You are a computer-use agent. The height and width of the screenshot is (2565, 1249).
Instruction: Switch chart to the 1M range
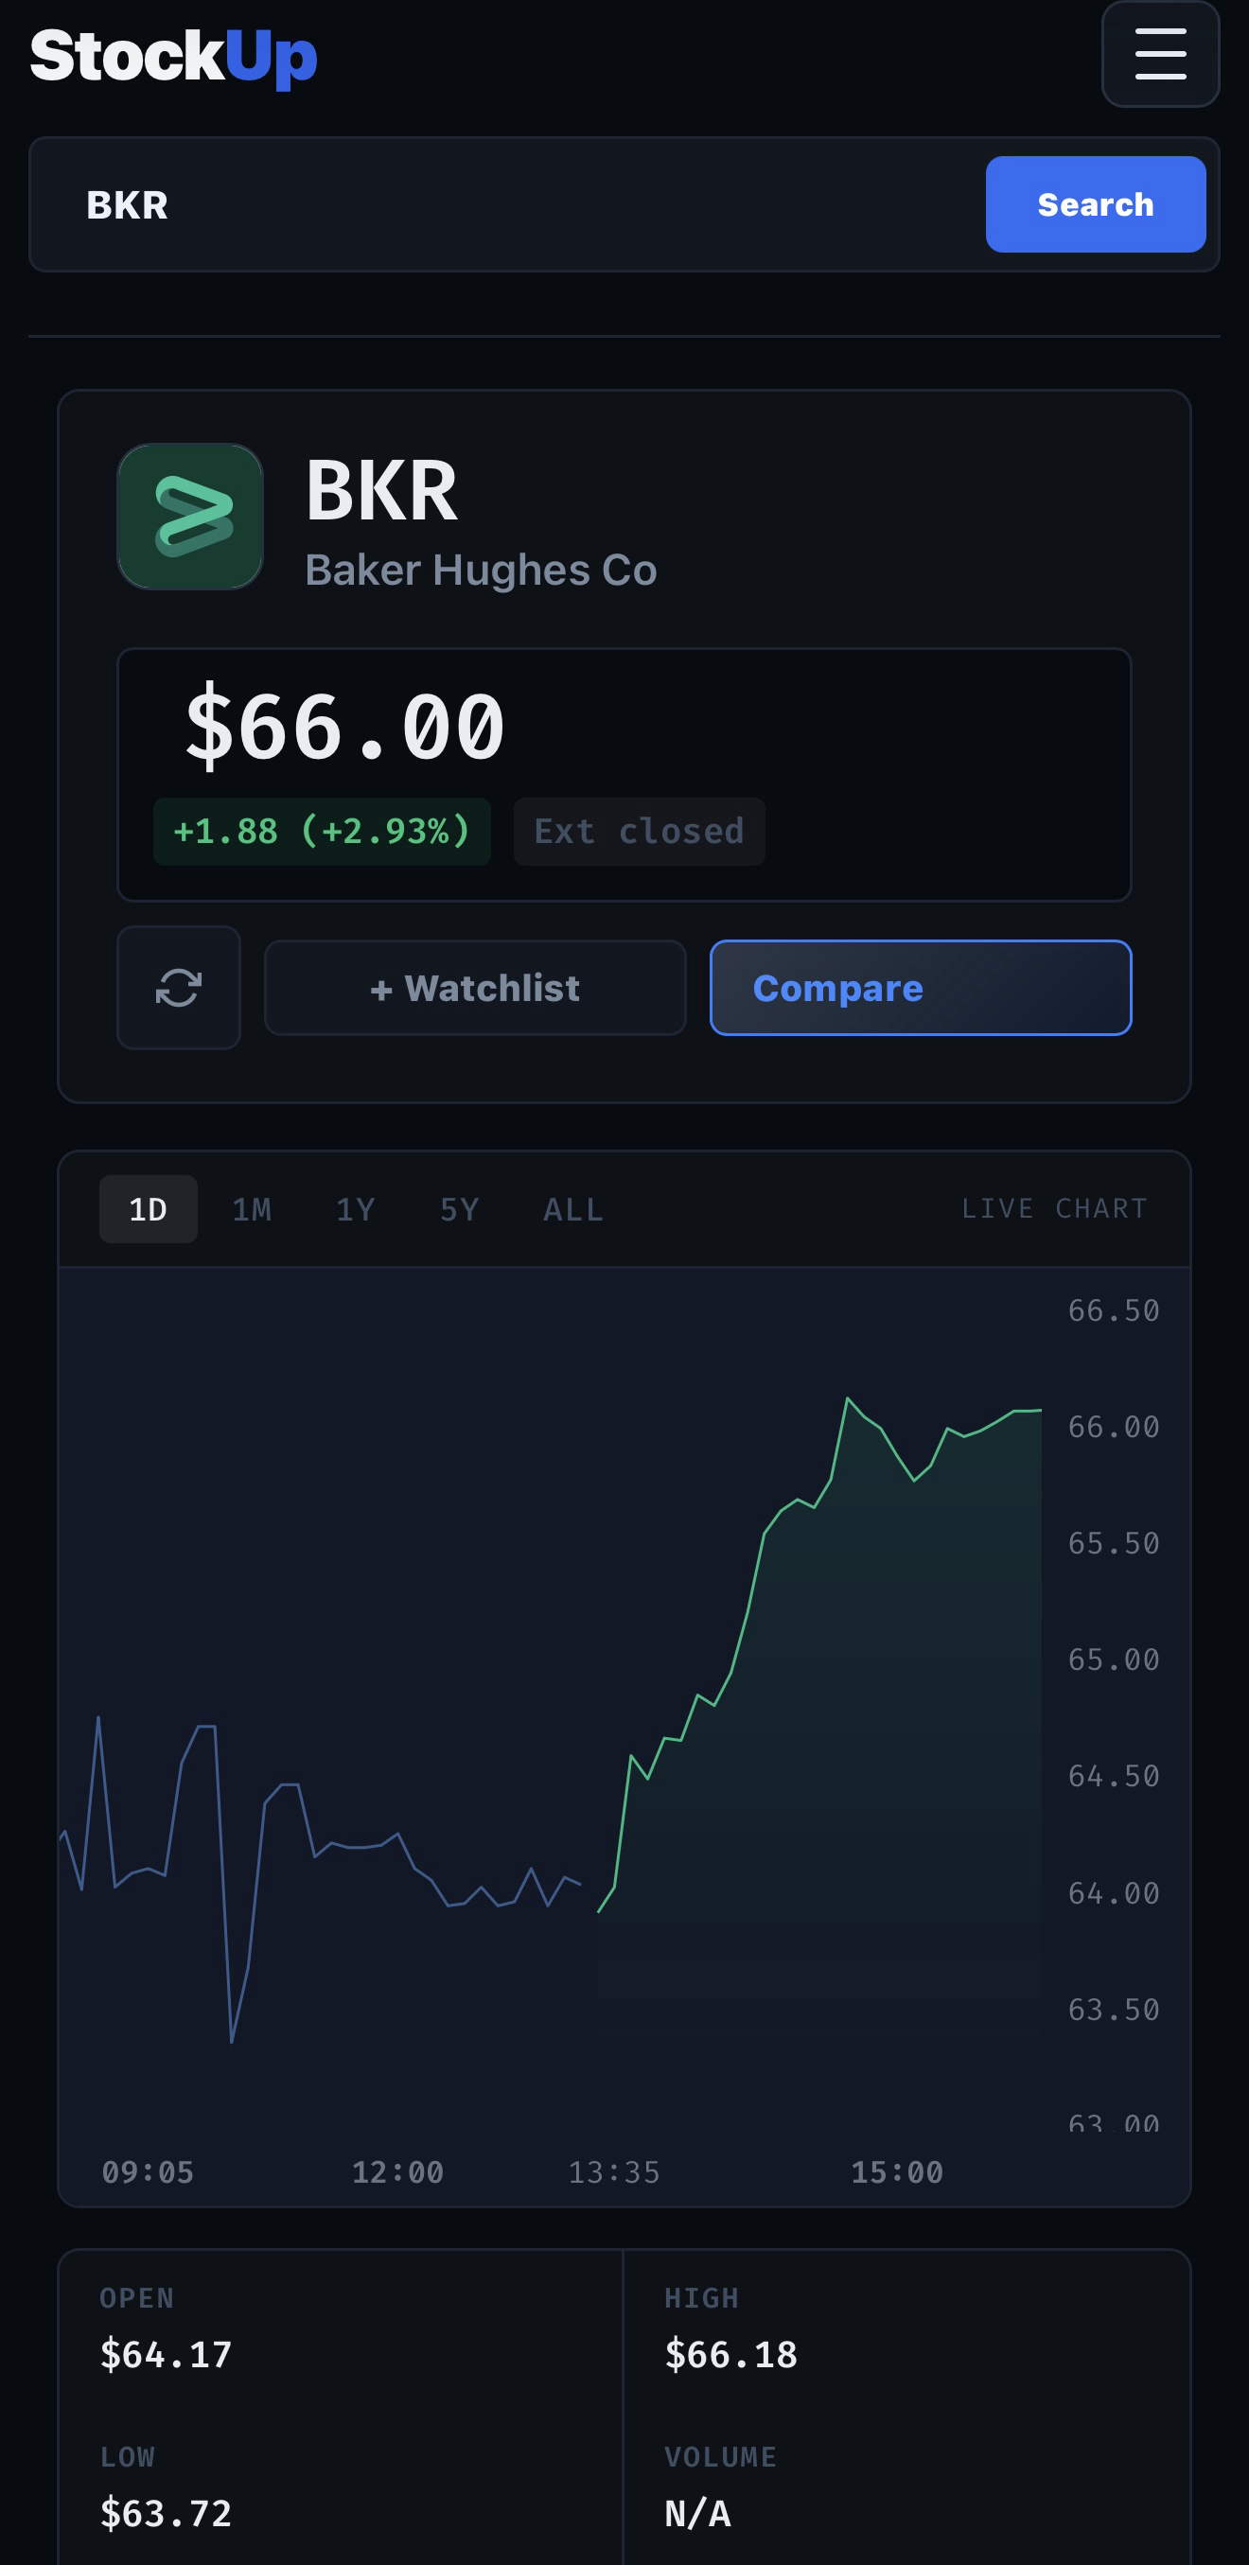(252, 1209)
